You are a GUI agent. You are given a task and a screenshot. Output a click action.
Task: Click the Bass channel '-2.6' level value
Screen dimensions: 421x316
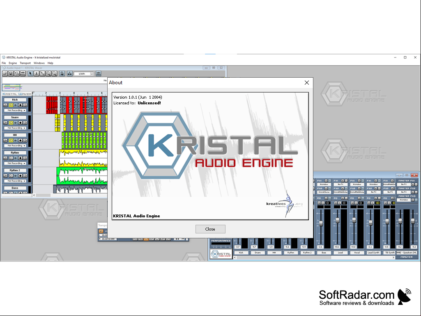[320, 247]
